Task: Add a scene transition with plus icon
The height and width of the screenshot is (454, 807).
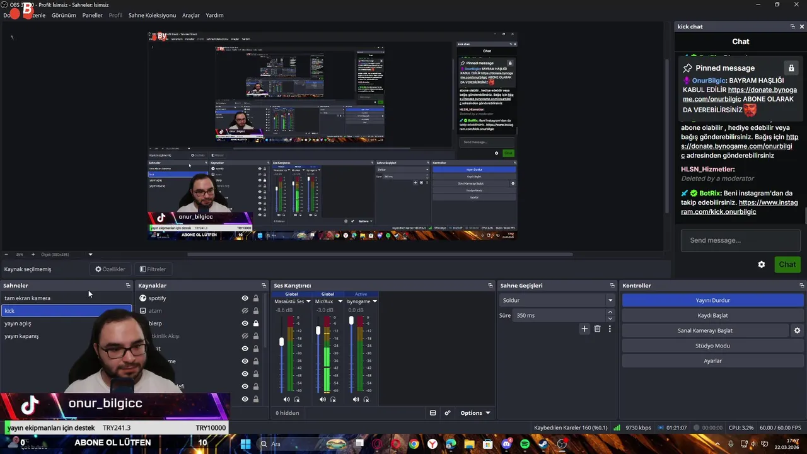Action: click(x=584, y=329)
